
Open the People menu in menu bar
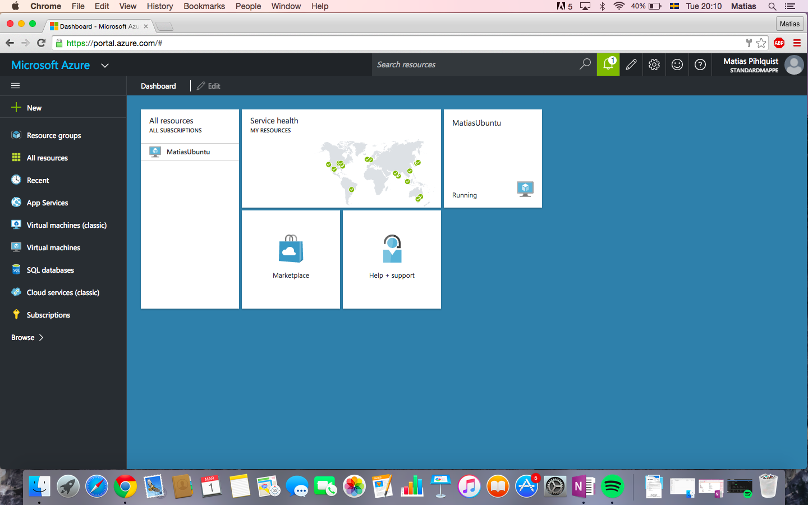[x=248, y=6]
